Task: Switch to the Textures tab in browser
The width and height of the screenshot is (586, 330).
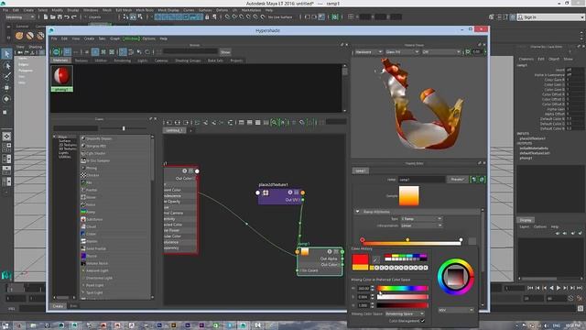Action: [x=81, y=60]
